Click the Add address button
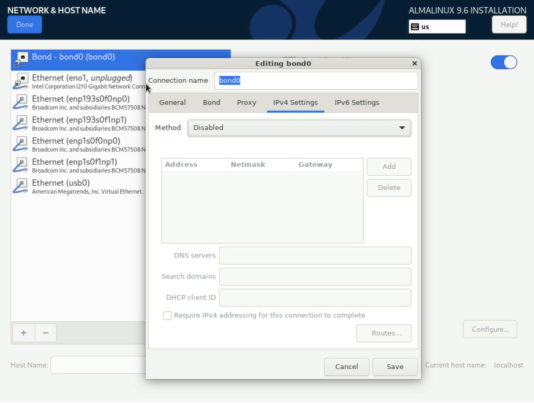 tap(389, 167)
